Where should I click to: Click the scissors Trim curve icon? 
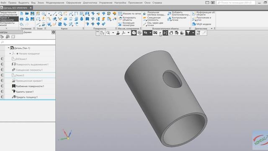click(60, 19)
